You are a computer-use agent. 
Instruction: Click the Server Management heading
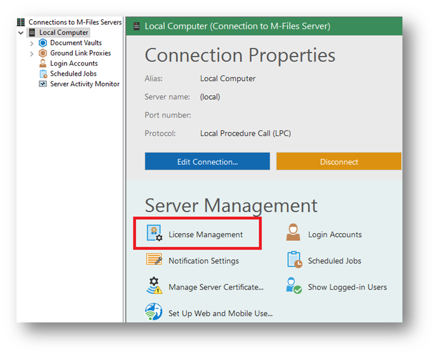point(231,206)
